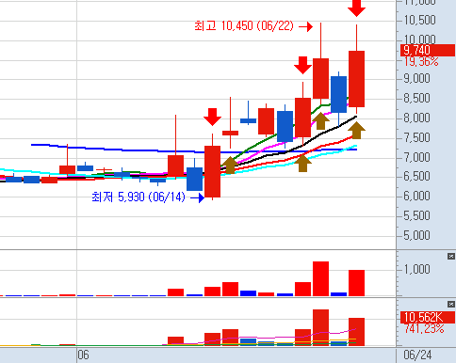Click the 5,000 price axis label
Image resolution: width=456 pixels, height=363 pixels.
[416, 235]
